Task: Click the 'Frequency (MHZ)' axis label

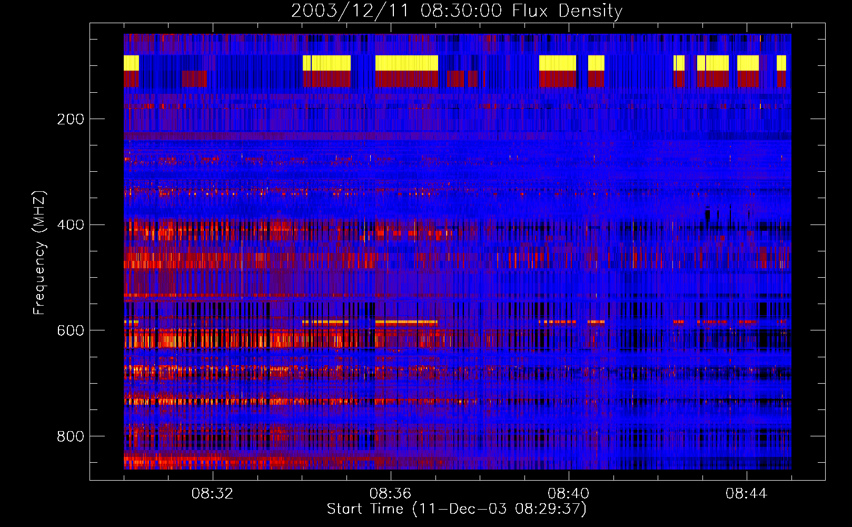Action: tap(39, 252)
